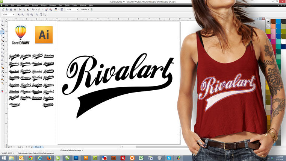
Task: Click the Zoom In magnifier icon
Action: click(x=18, y=15)
